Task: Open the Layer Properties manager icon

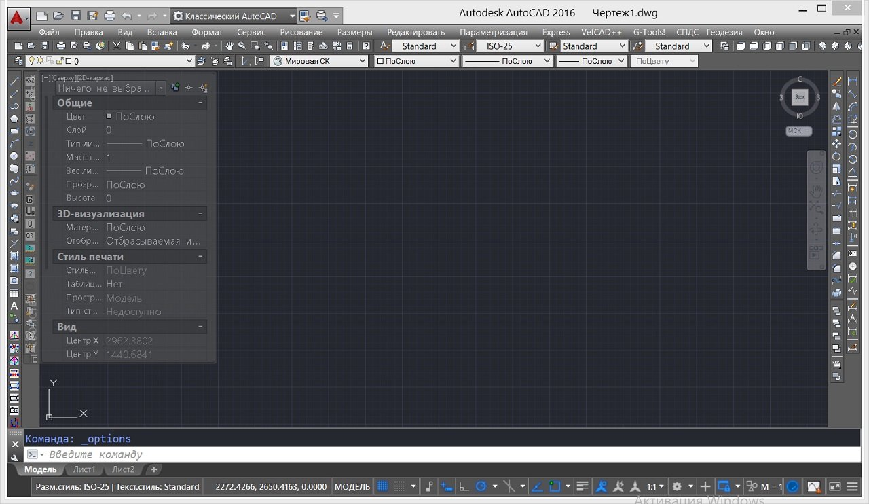Action: 18,61
